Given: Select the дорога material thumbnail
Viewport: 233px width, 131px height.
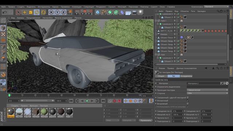Looking at the screenshot, I should [x=52, y=113].
